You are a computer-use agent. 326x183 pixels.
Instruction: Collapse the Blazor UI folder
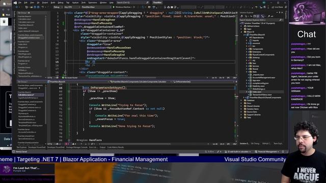[x=241, y=32]
